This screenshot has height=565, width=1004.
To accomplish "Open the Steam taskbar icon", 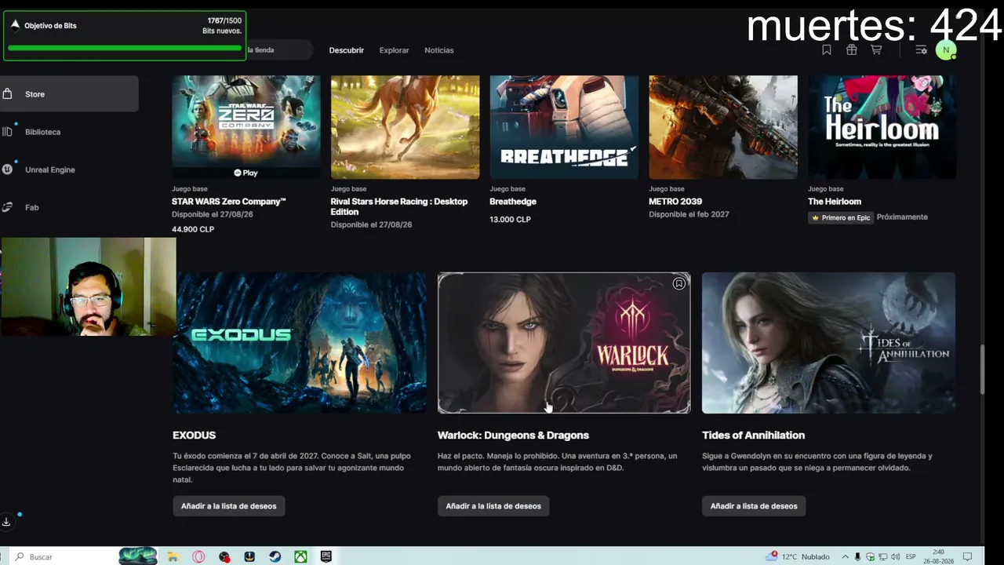I will click(275, 556).
